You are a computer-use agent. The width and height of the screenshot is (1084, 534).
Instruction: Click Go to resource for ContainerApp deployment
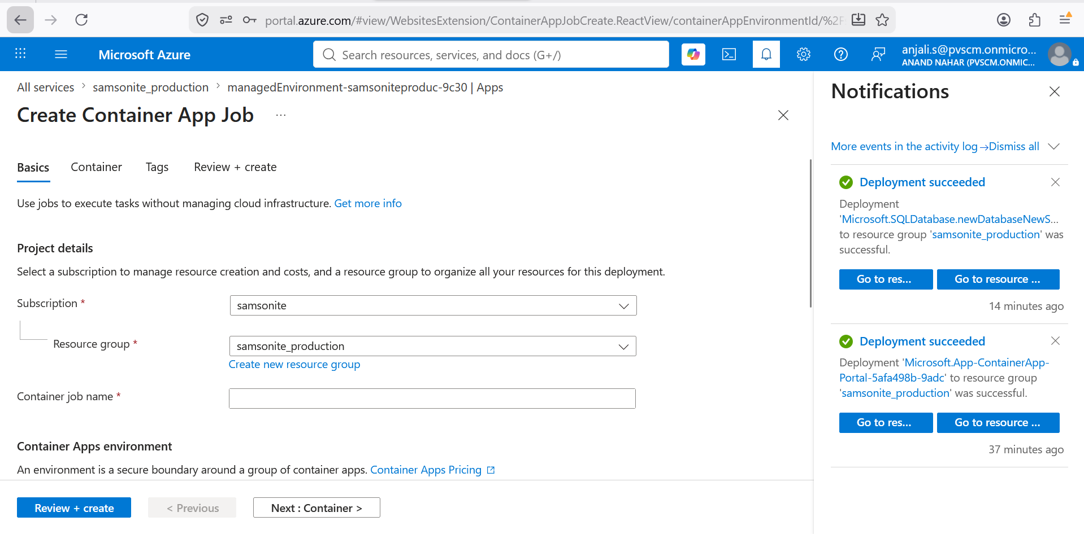[x=998, y=423]
